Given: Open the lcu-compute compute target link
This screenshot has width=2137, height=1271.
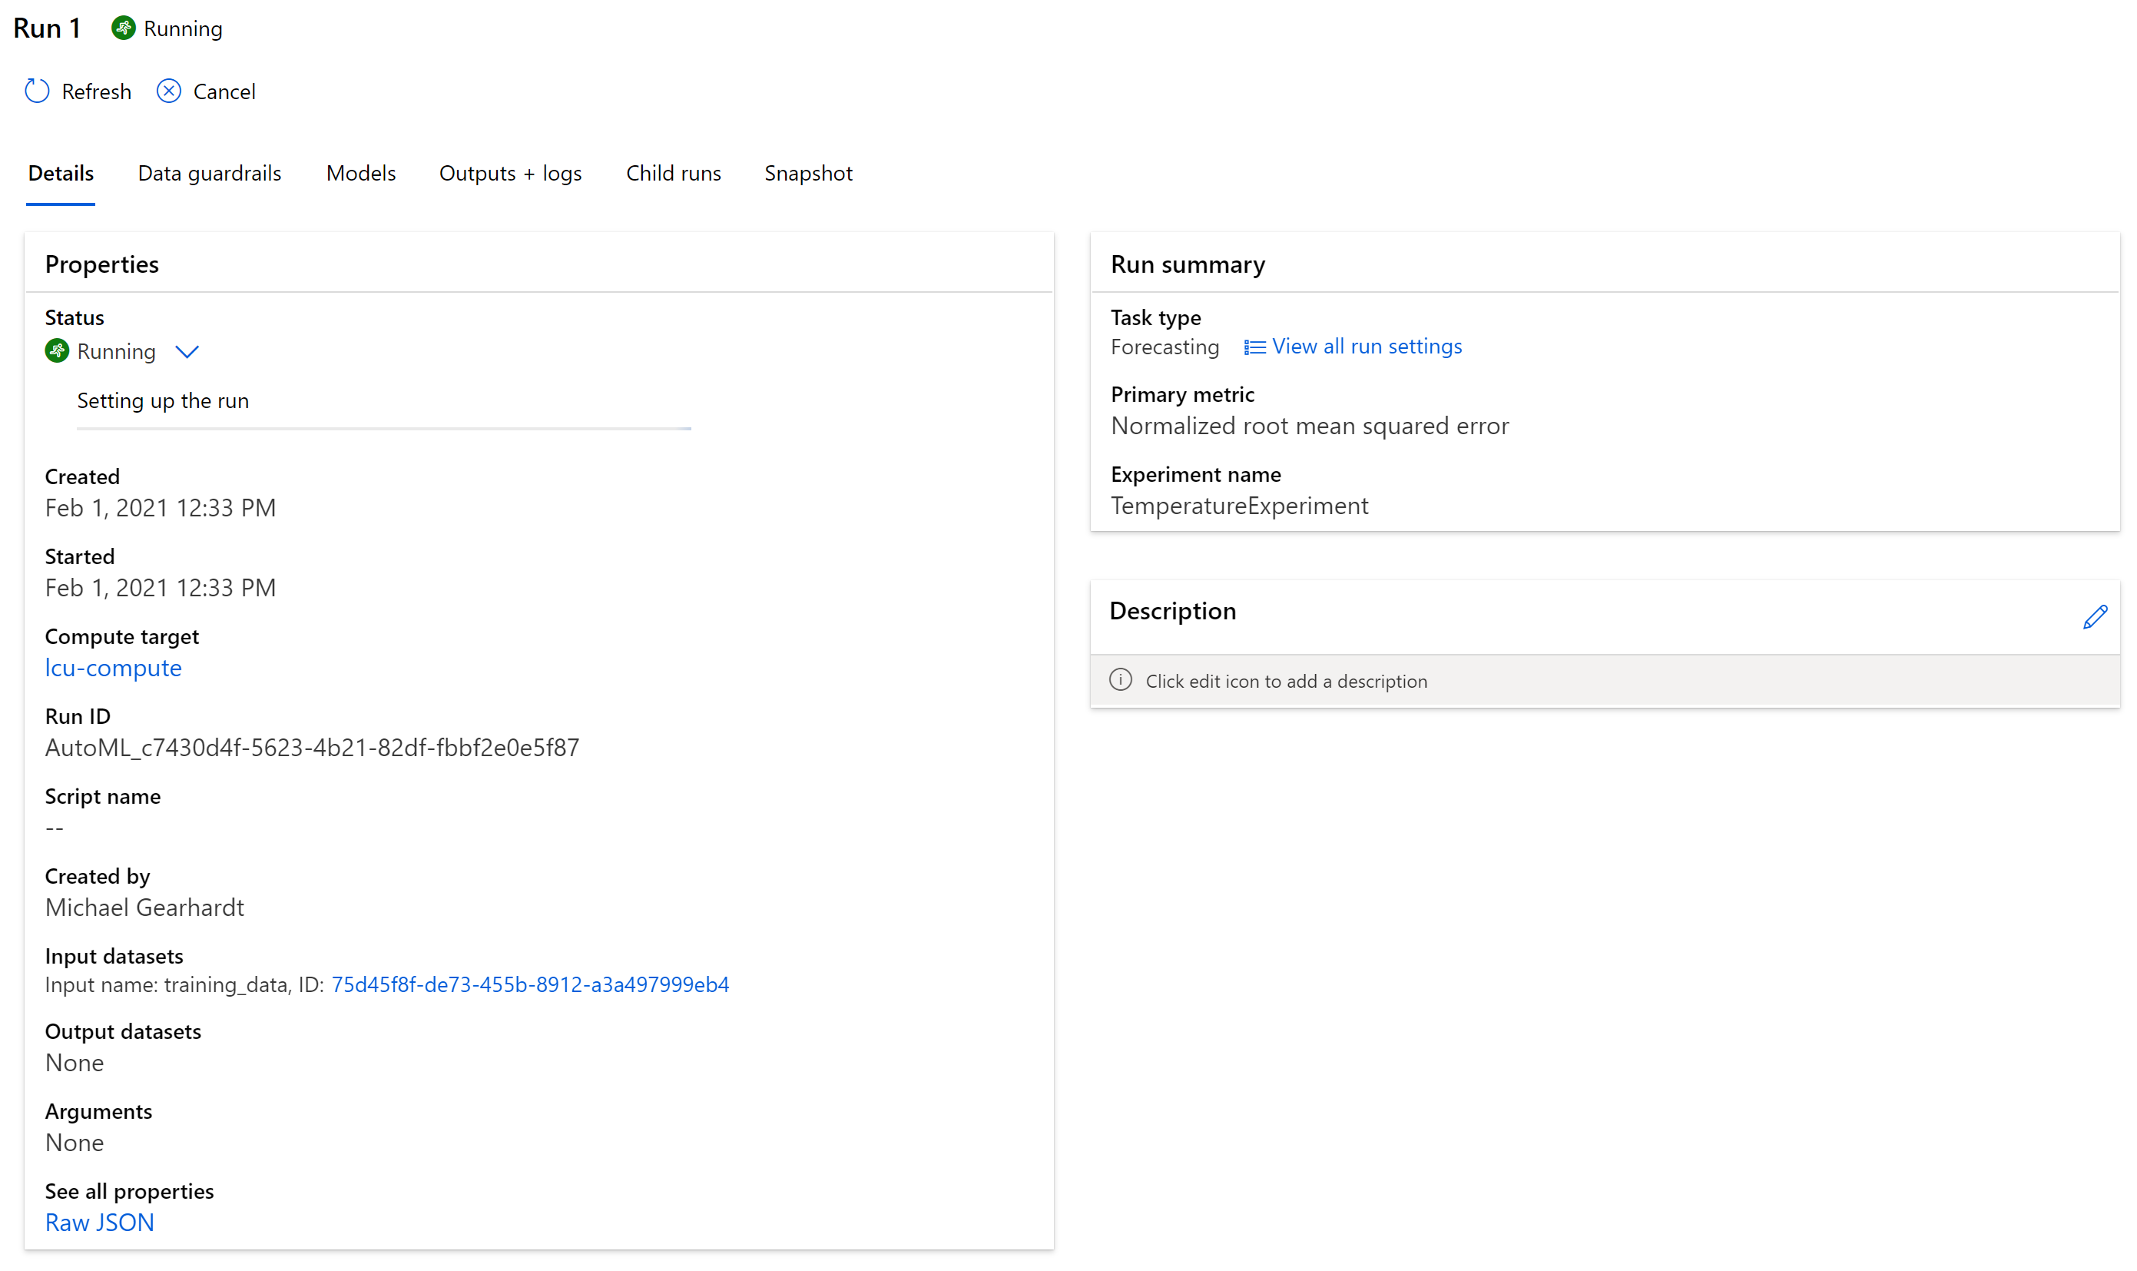Looking at the screenshot, I should click(113, 668).
